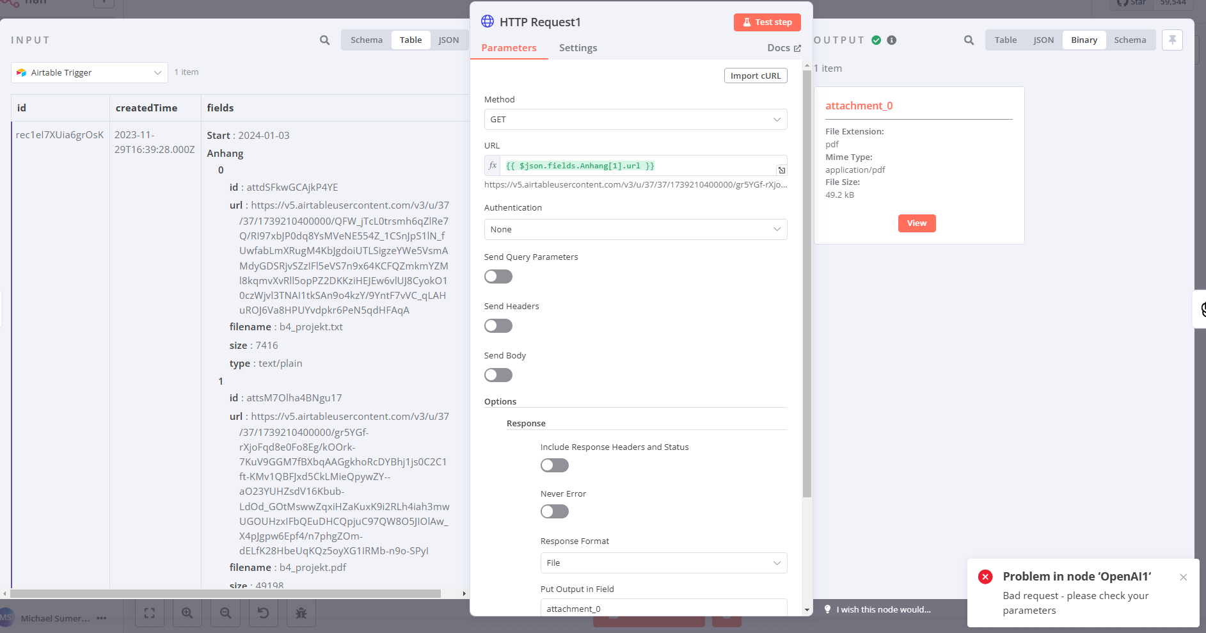The width and height of the screenshot is (1206, 633).
Task: Enable the Send Headers switch
Action: (498, 326)
